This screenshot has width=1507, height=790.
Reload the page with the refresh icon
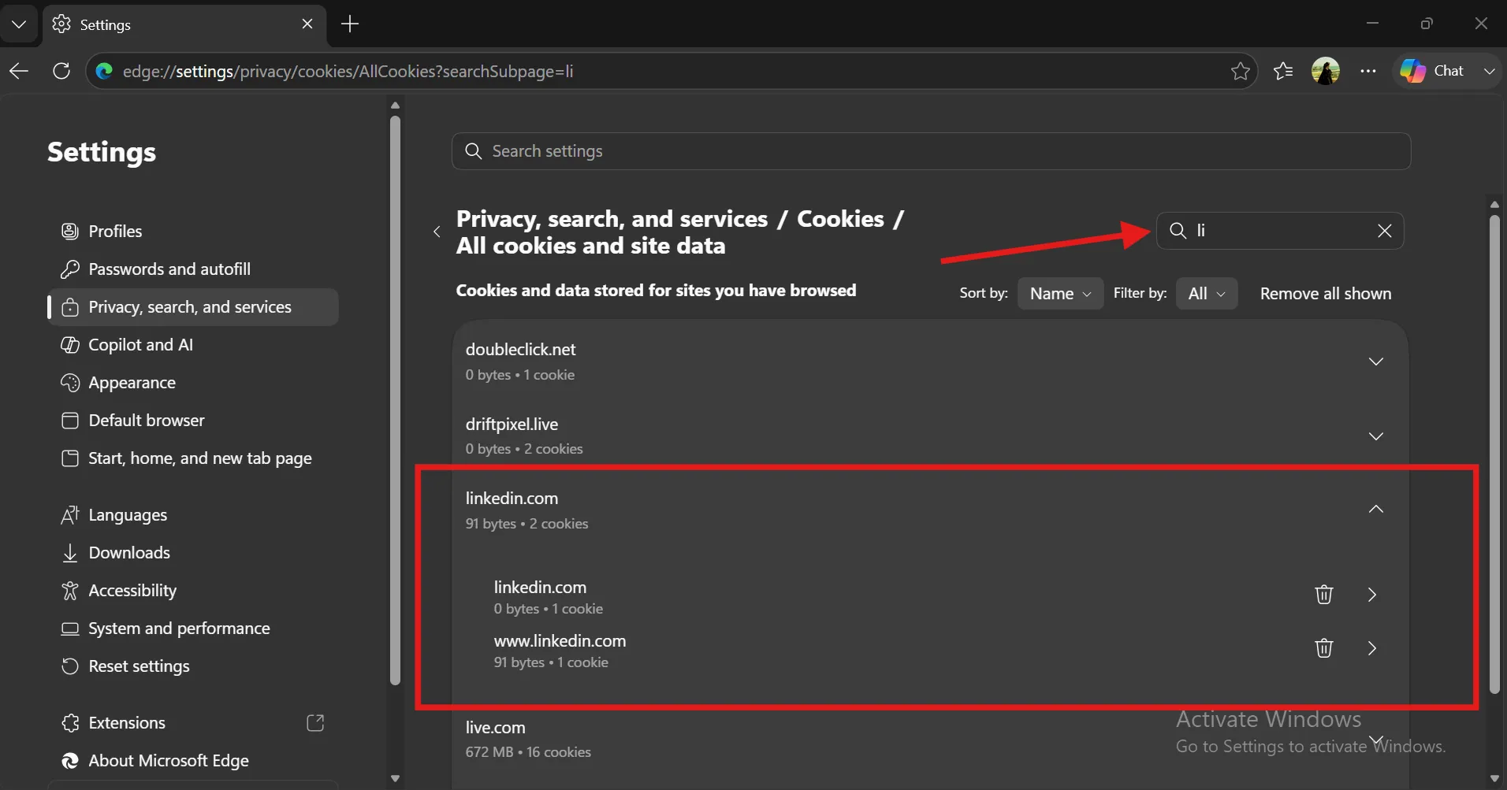tap(61, 71)
